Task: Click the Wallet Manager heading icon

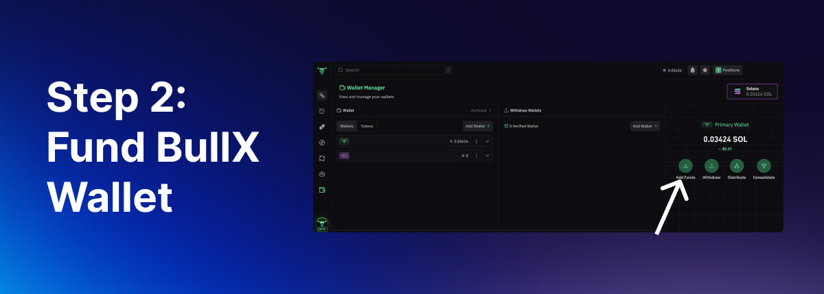Action: tap(342, 88)
